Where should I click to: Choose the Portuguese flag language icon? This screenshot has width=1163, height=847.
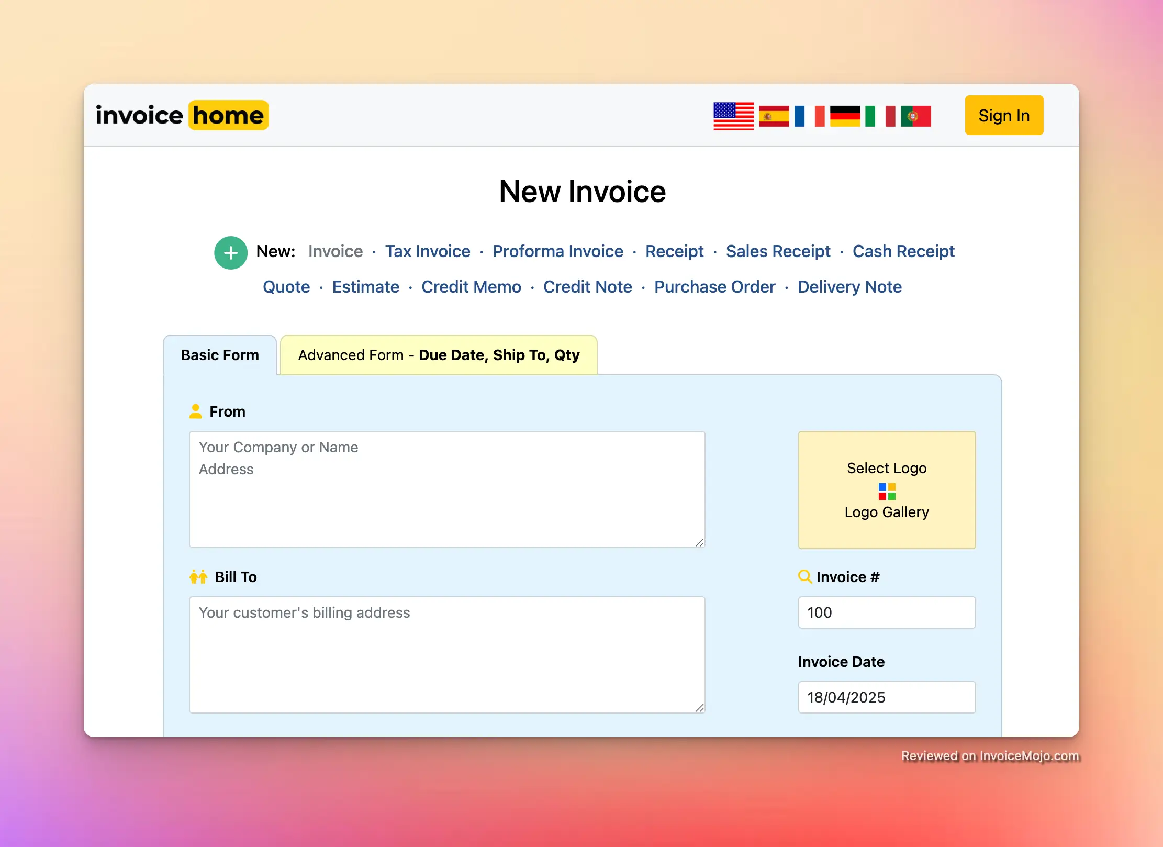[915, 116]
